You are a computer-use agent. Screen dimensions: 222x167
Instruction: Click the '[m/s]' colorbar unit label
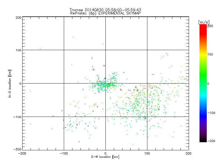204,22
